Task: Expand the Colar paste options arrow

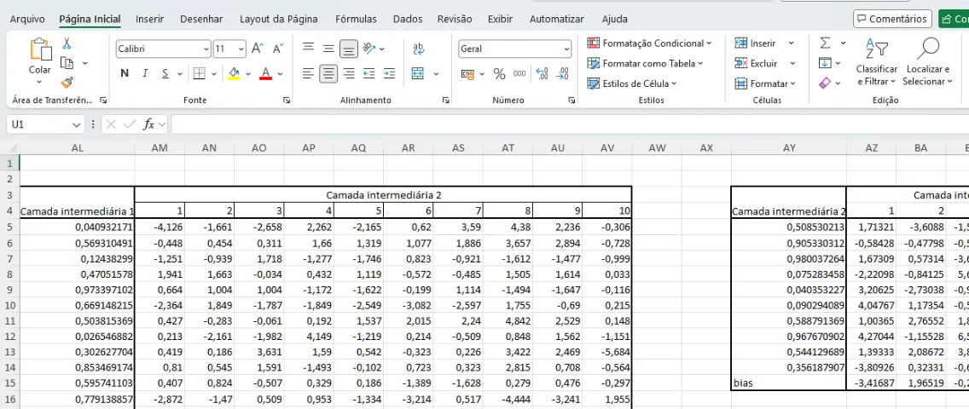Action: click(x=40, y=82)
